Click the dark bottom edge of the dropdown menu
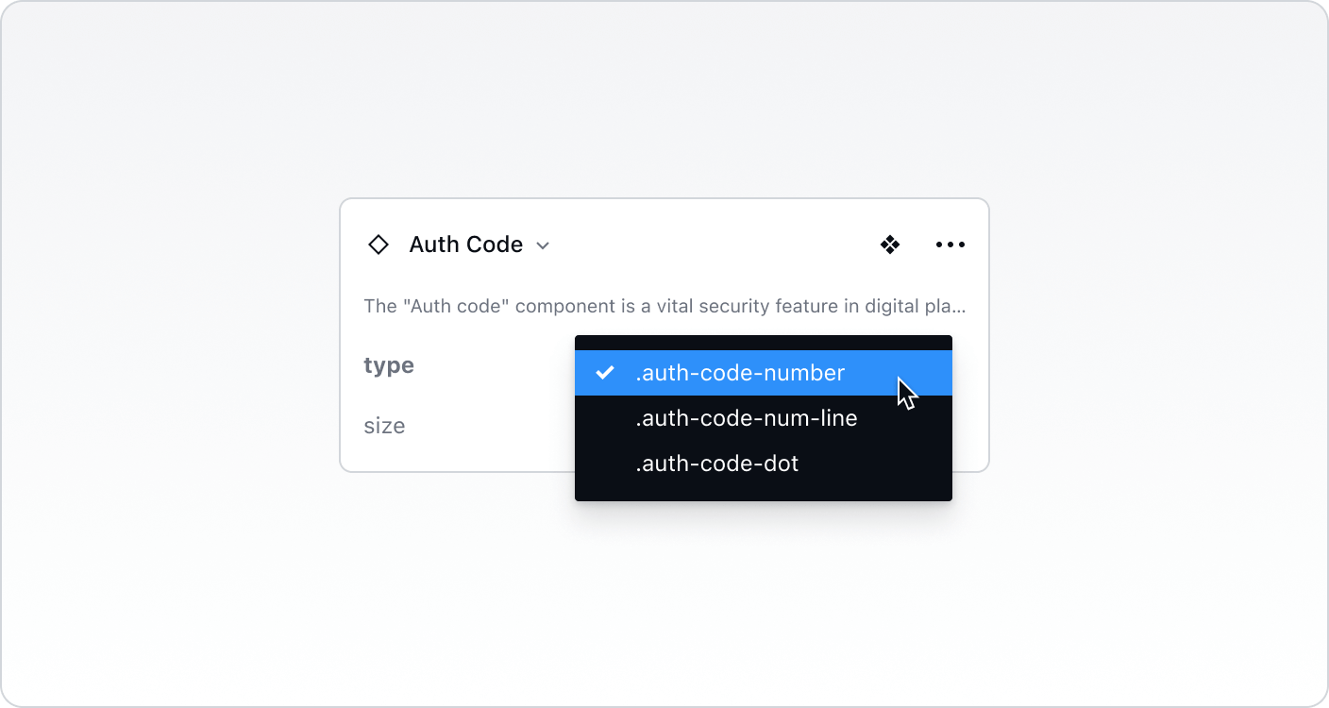Image resolution: width=1329 pixels, height=708 pixels. (x=763, y=493)
